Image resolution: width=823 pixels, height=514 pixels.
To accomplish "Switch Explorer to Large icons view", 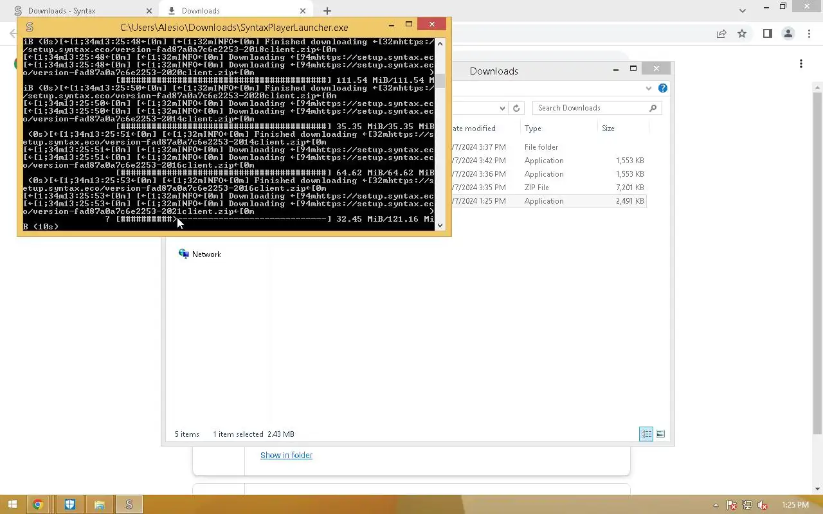I will 660,434.
